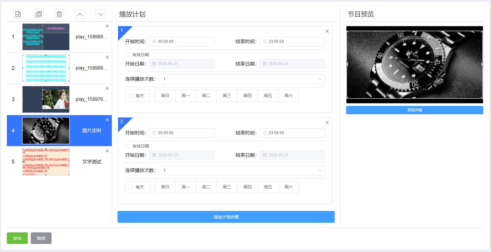Screen dimensions: 491x252
Task: Select 周五 in plan 2 weekdays
Action: [268, 187]
